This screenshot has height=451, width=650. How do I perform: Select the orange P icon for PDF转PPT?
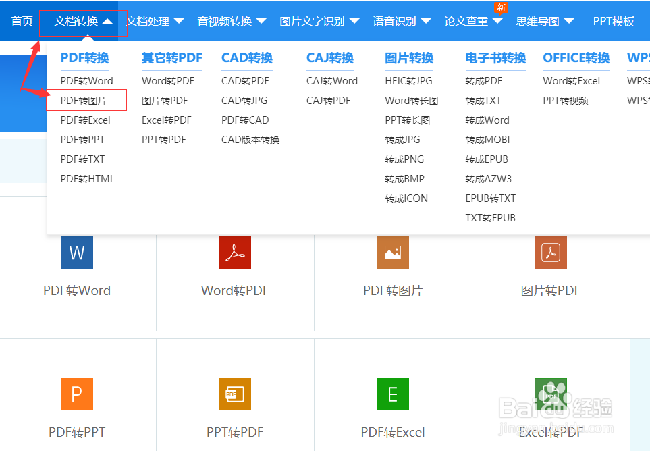[x=76, y=394]
